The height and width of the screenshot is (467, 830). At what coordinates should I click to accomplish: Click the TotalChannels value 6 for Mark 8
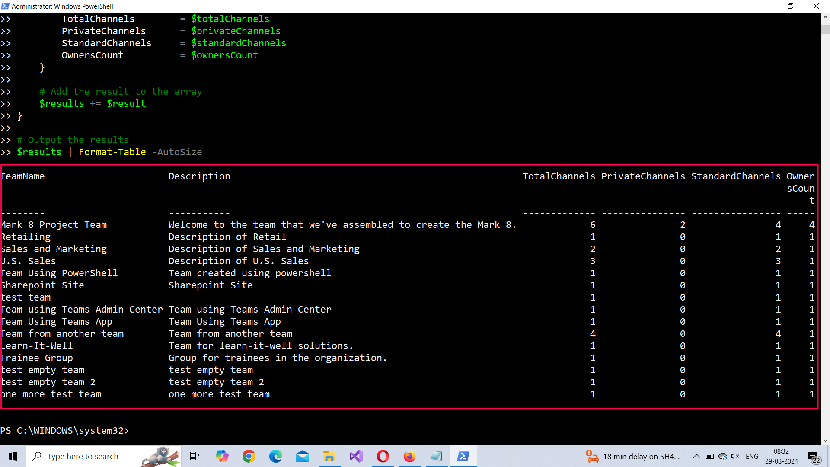(x=593, y=225)
